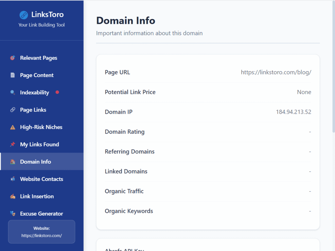The height and width of the screenshot is (251, 335).
Task: Click the Indexability magnifier icon
Action: click(13, 92)
